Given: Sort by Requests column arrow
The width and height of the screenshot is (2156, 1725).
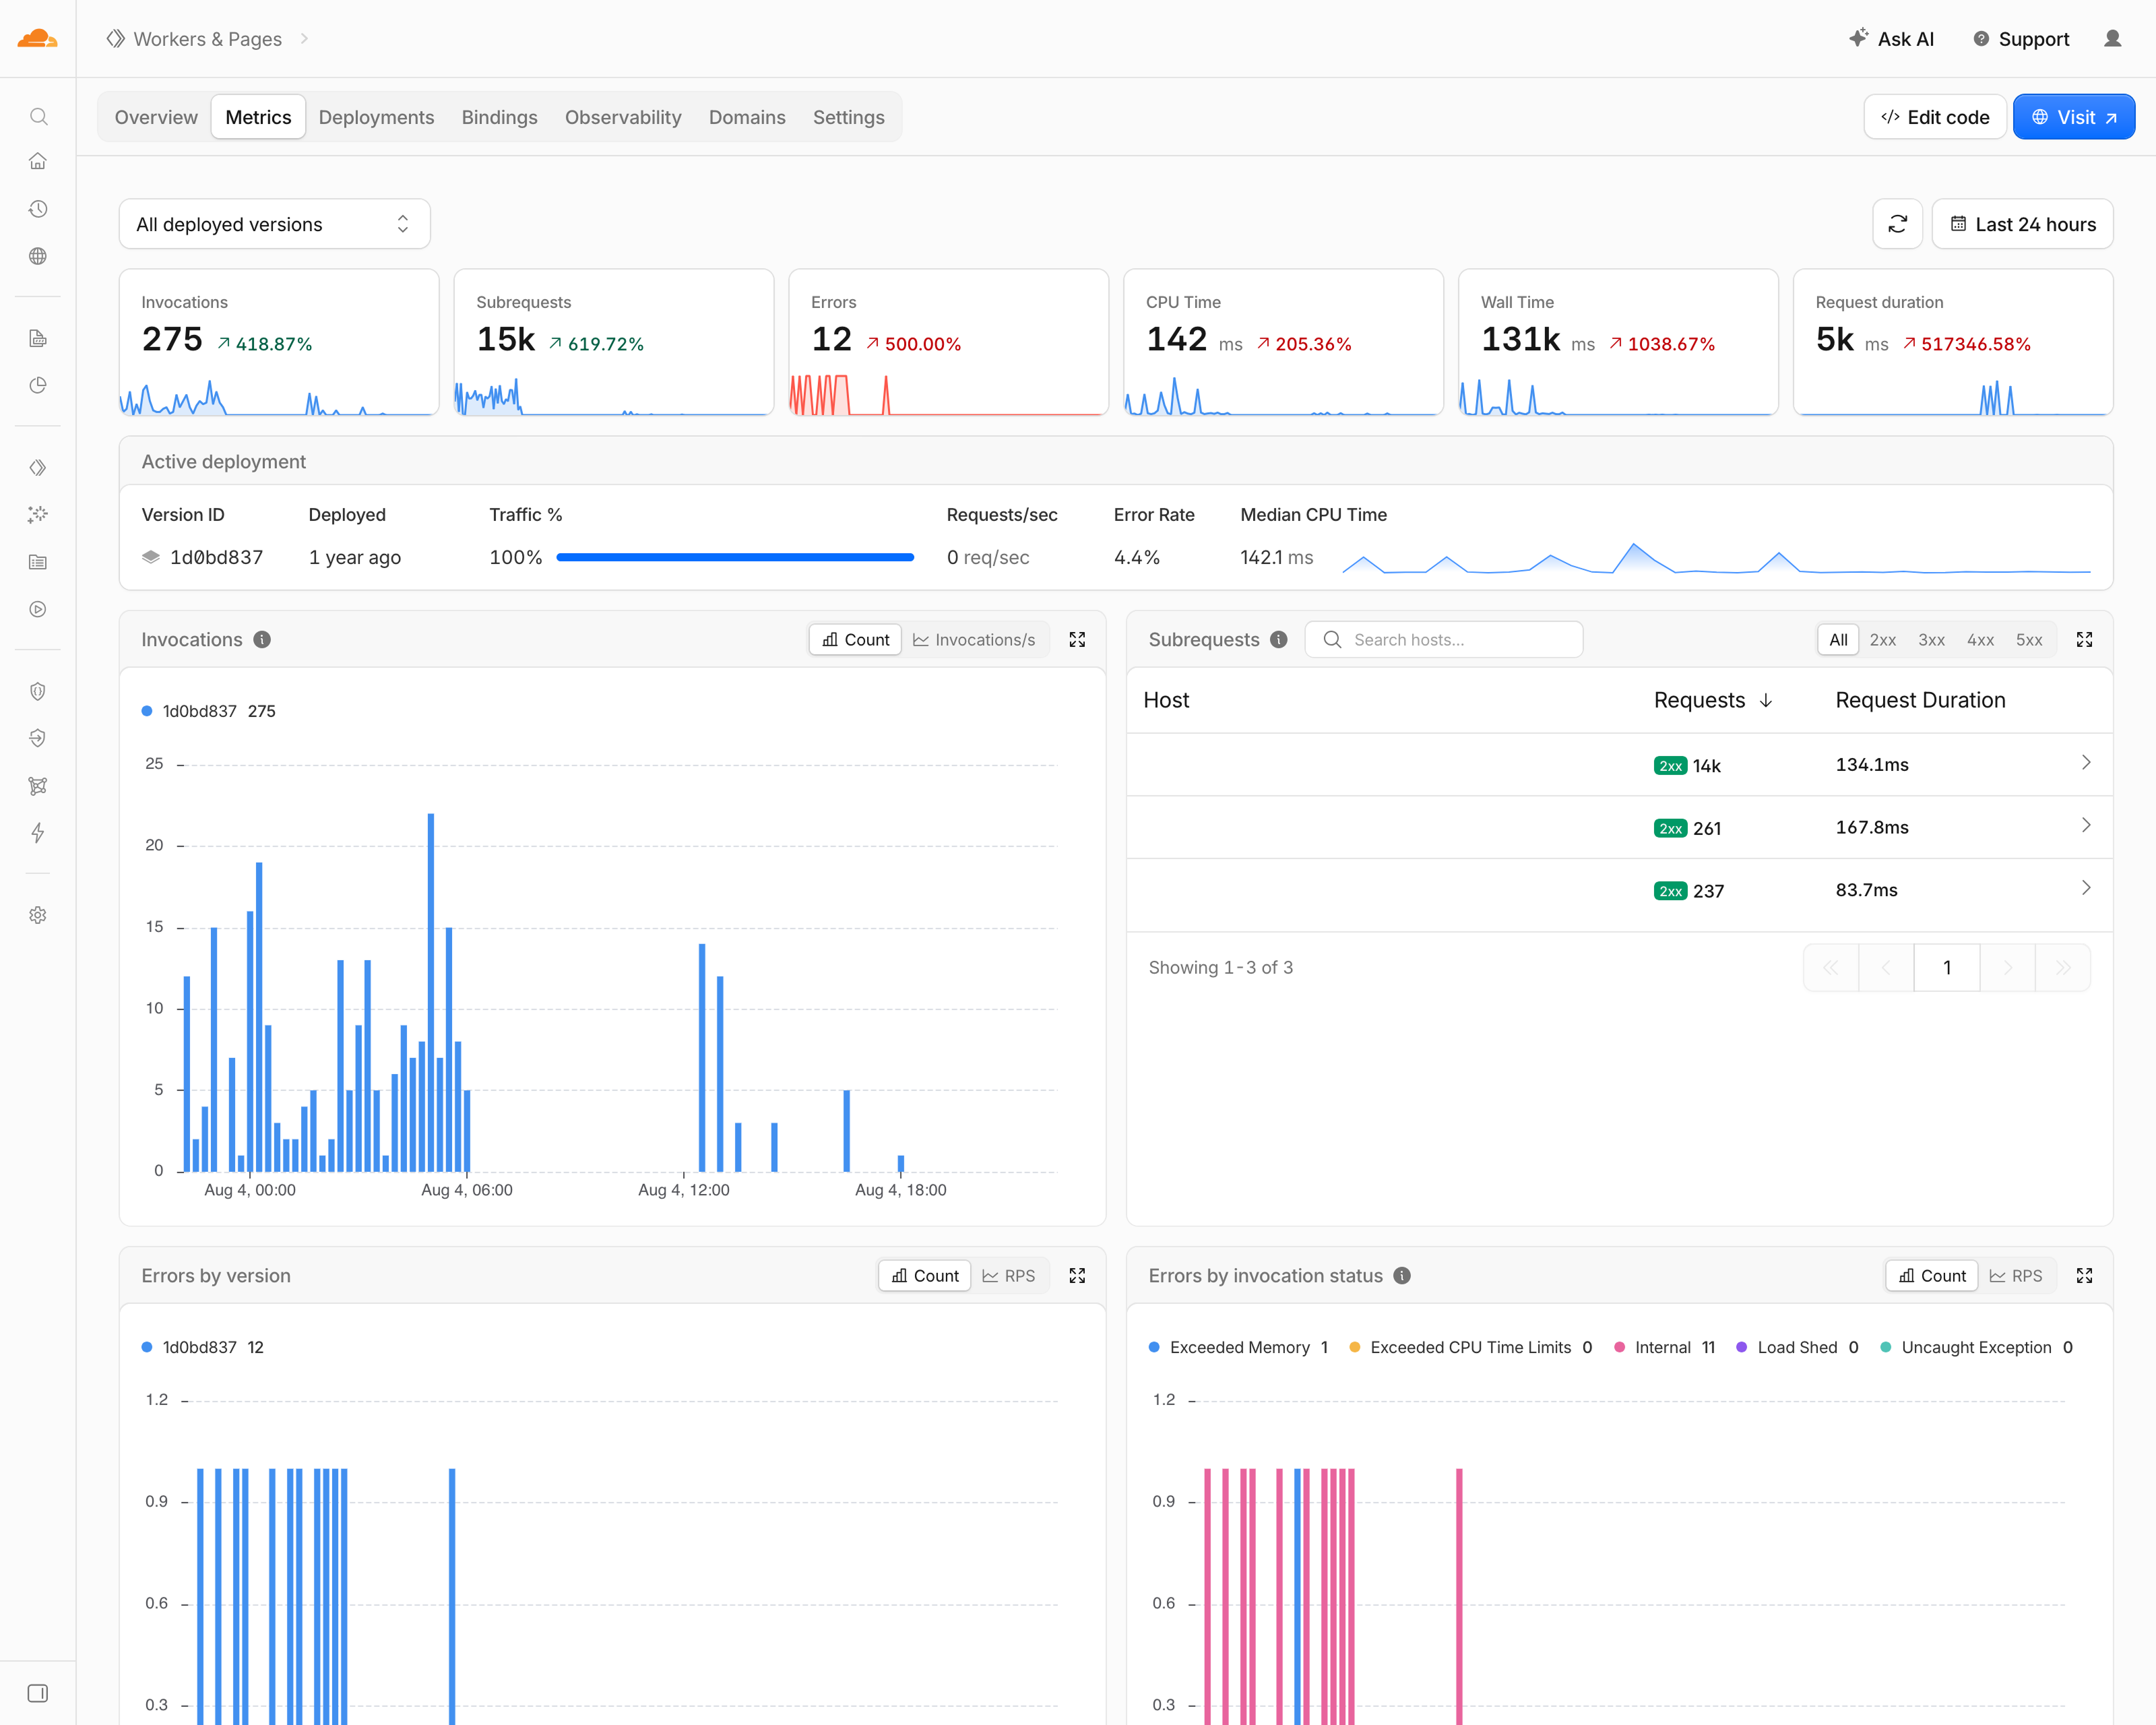Looking at the screenshot, I should [x=1766, y=700].
